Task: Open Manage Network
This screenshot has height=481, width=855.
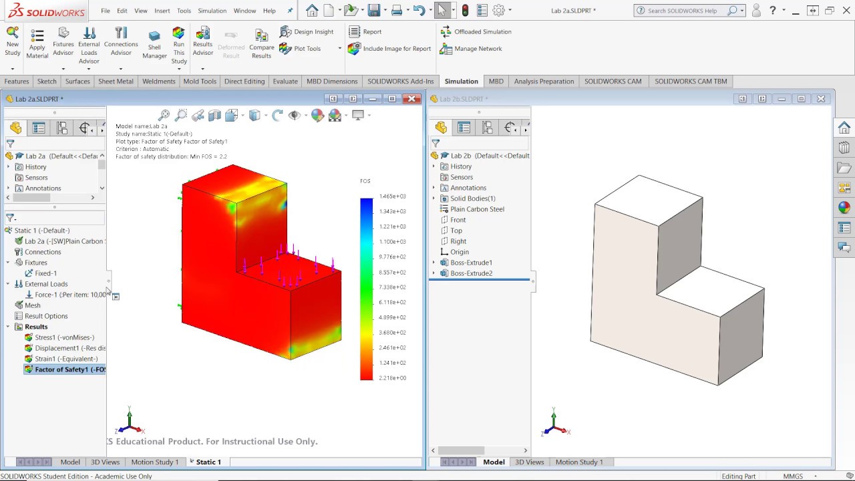Action: tap(471, 49)
